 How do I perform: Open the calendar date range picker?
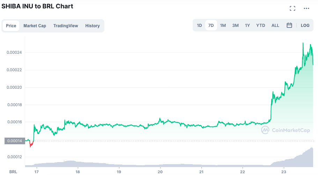[x=289, y=25]
